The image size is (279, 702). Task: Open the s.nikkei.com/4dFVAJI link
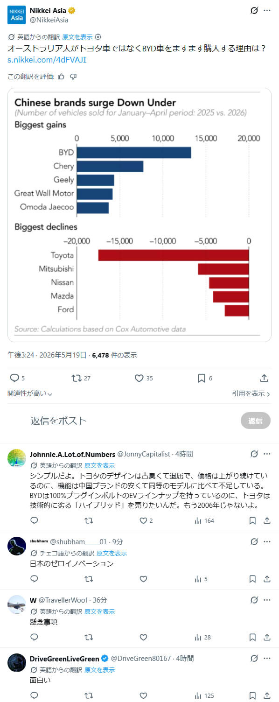47,60
